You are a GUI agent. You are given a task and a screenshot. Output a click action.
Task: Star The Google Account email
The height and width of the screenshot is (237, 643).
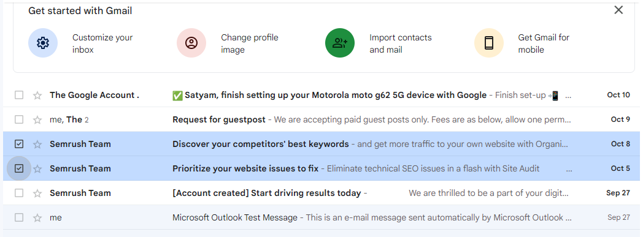37,96
